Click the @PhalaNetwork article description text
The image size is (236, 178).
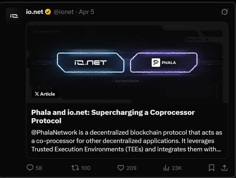pos(126,141)
